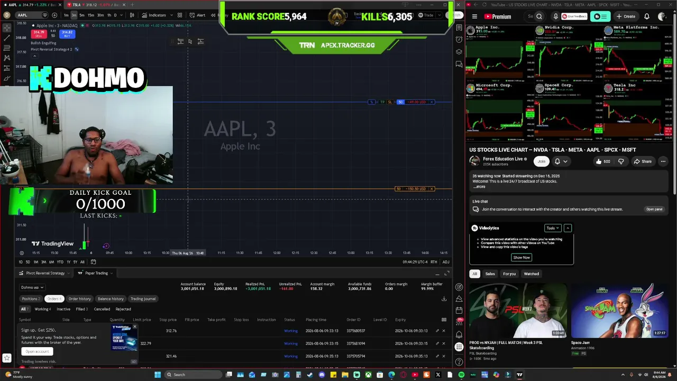Open notification bell options for Forex Education Live
The width and height of the screenshot is (677, 381).
[x=561, y=161]
